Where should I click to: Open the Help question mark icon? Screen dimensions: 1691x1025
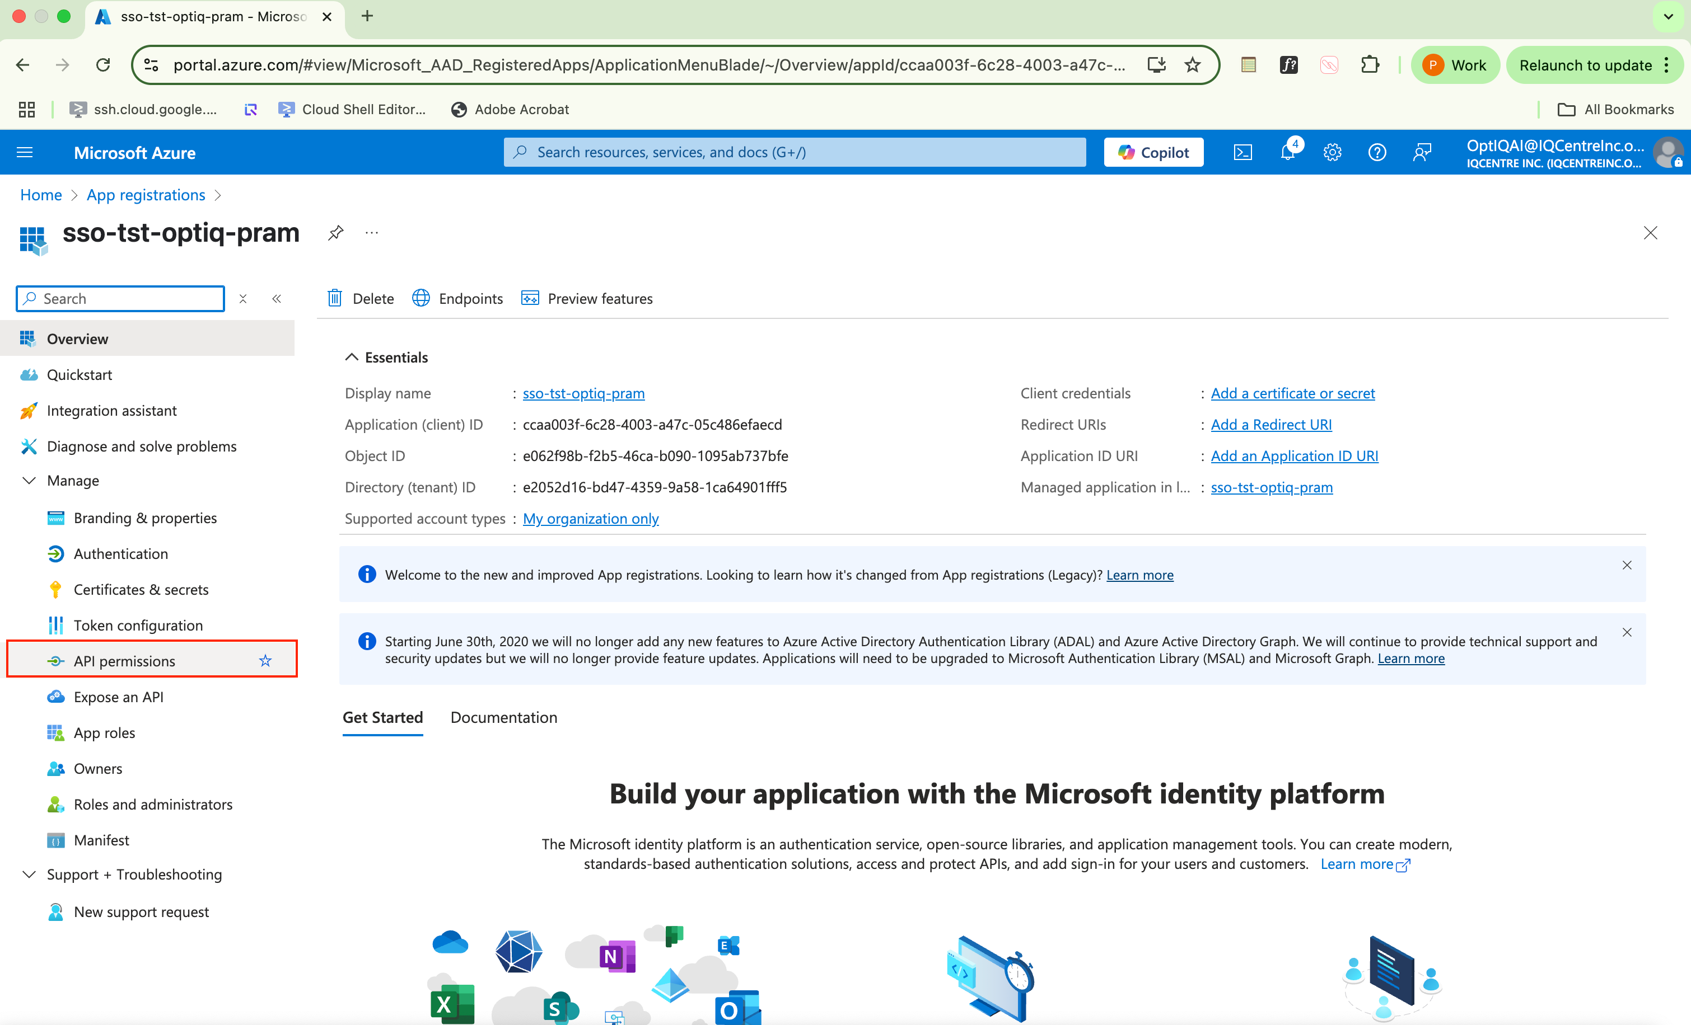point(1377,152)
